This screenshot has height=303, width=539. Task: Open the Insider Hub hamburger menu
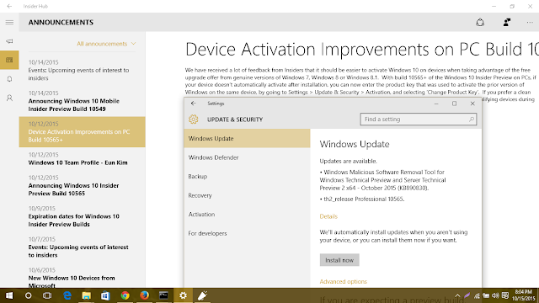(x=9, y=23)
